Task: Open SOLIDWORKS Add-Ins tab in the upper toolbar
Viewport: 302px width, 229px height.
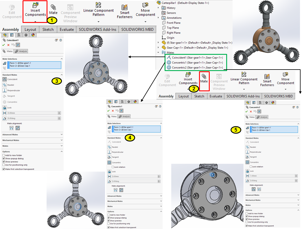Action: [x=97, y=30]
